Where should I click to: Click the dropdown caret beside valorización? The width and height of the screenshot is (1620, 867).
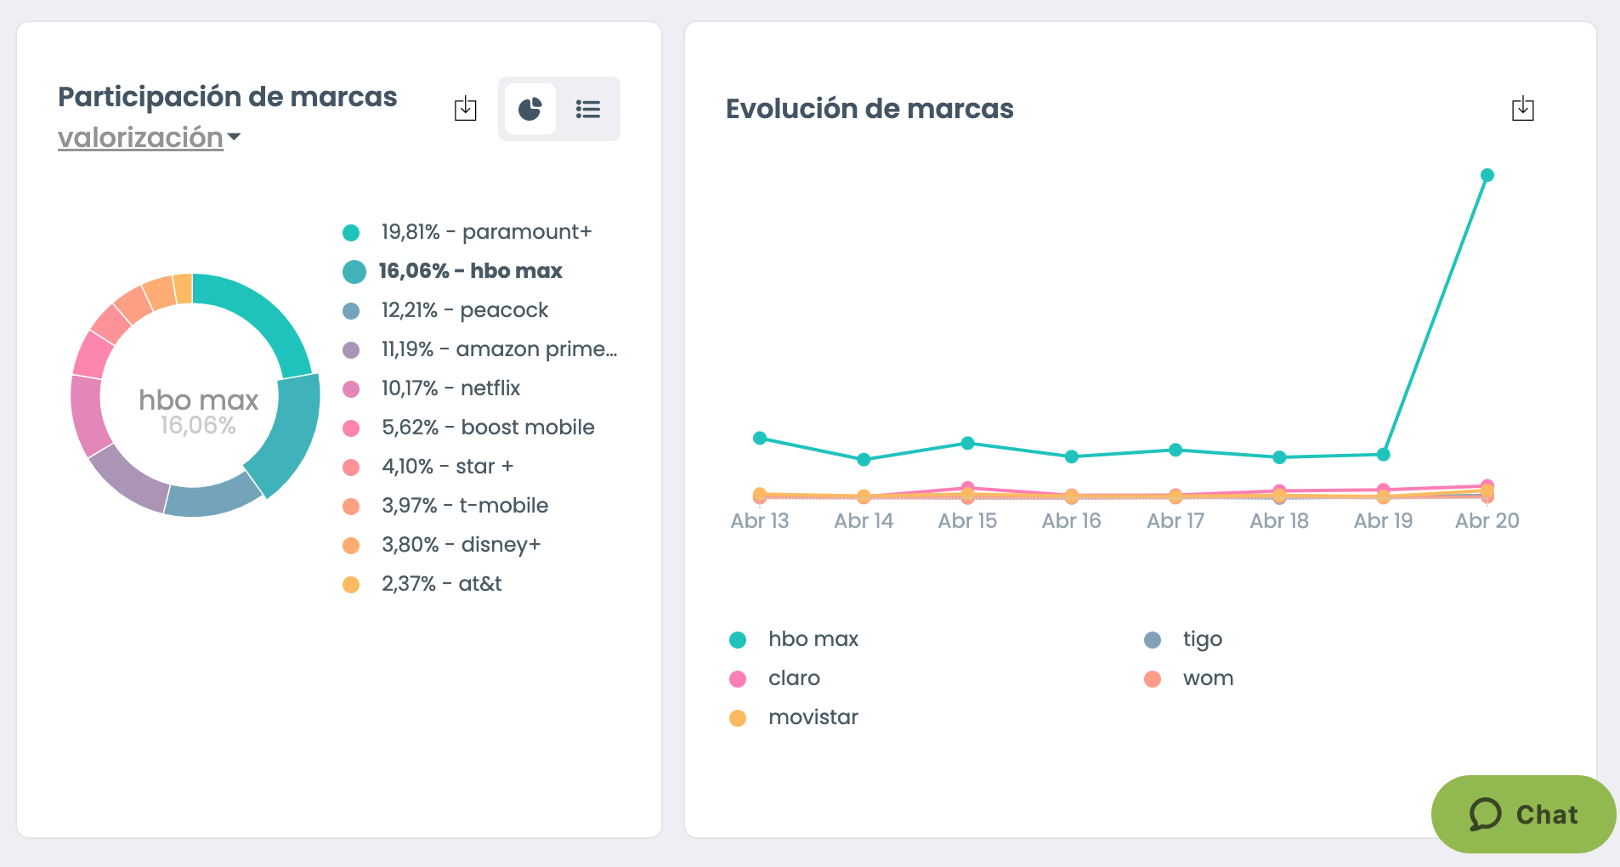[235, 137]
